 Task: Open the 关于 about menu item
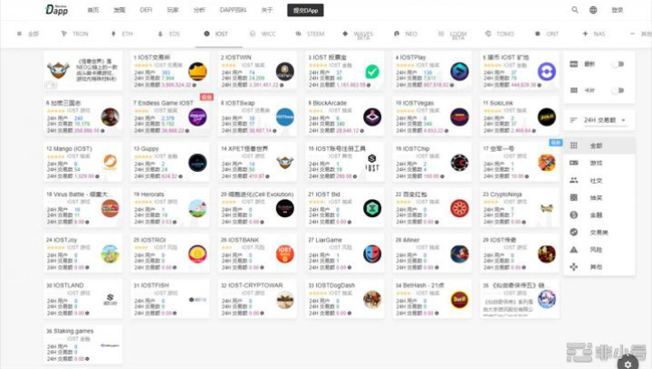pyautogui.click(x=267, y=10)
